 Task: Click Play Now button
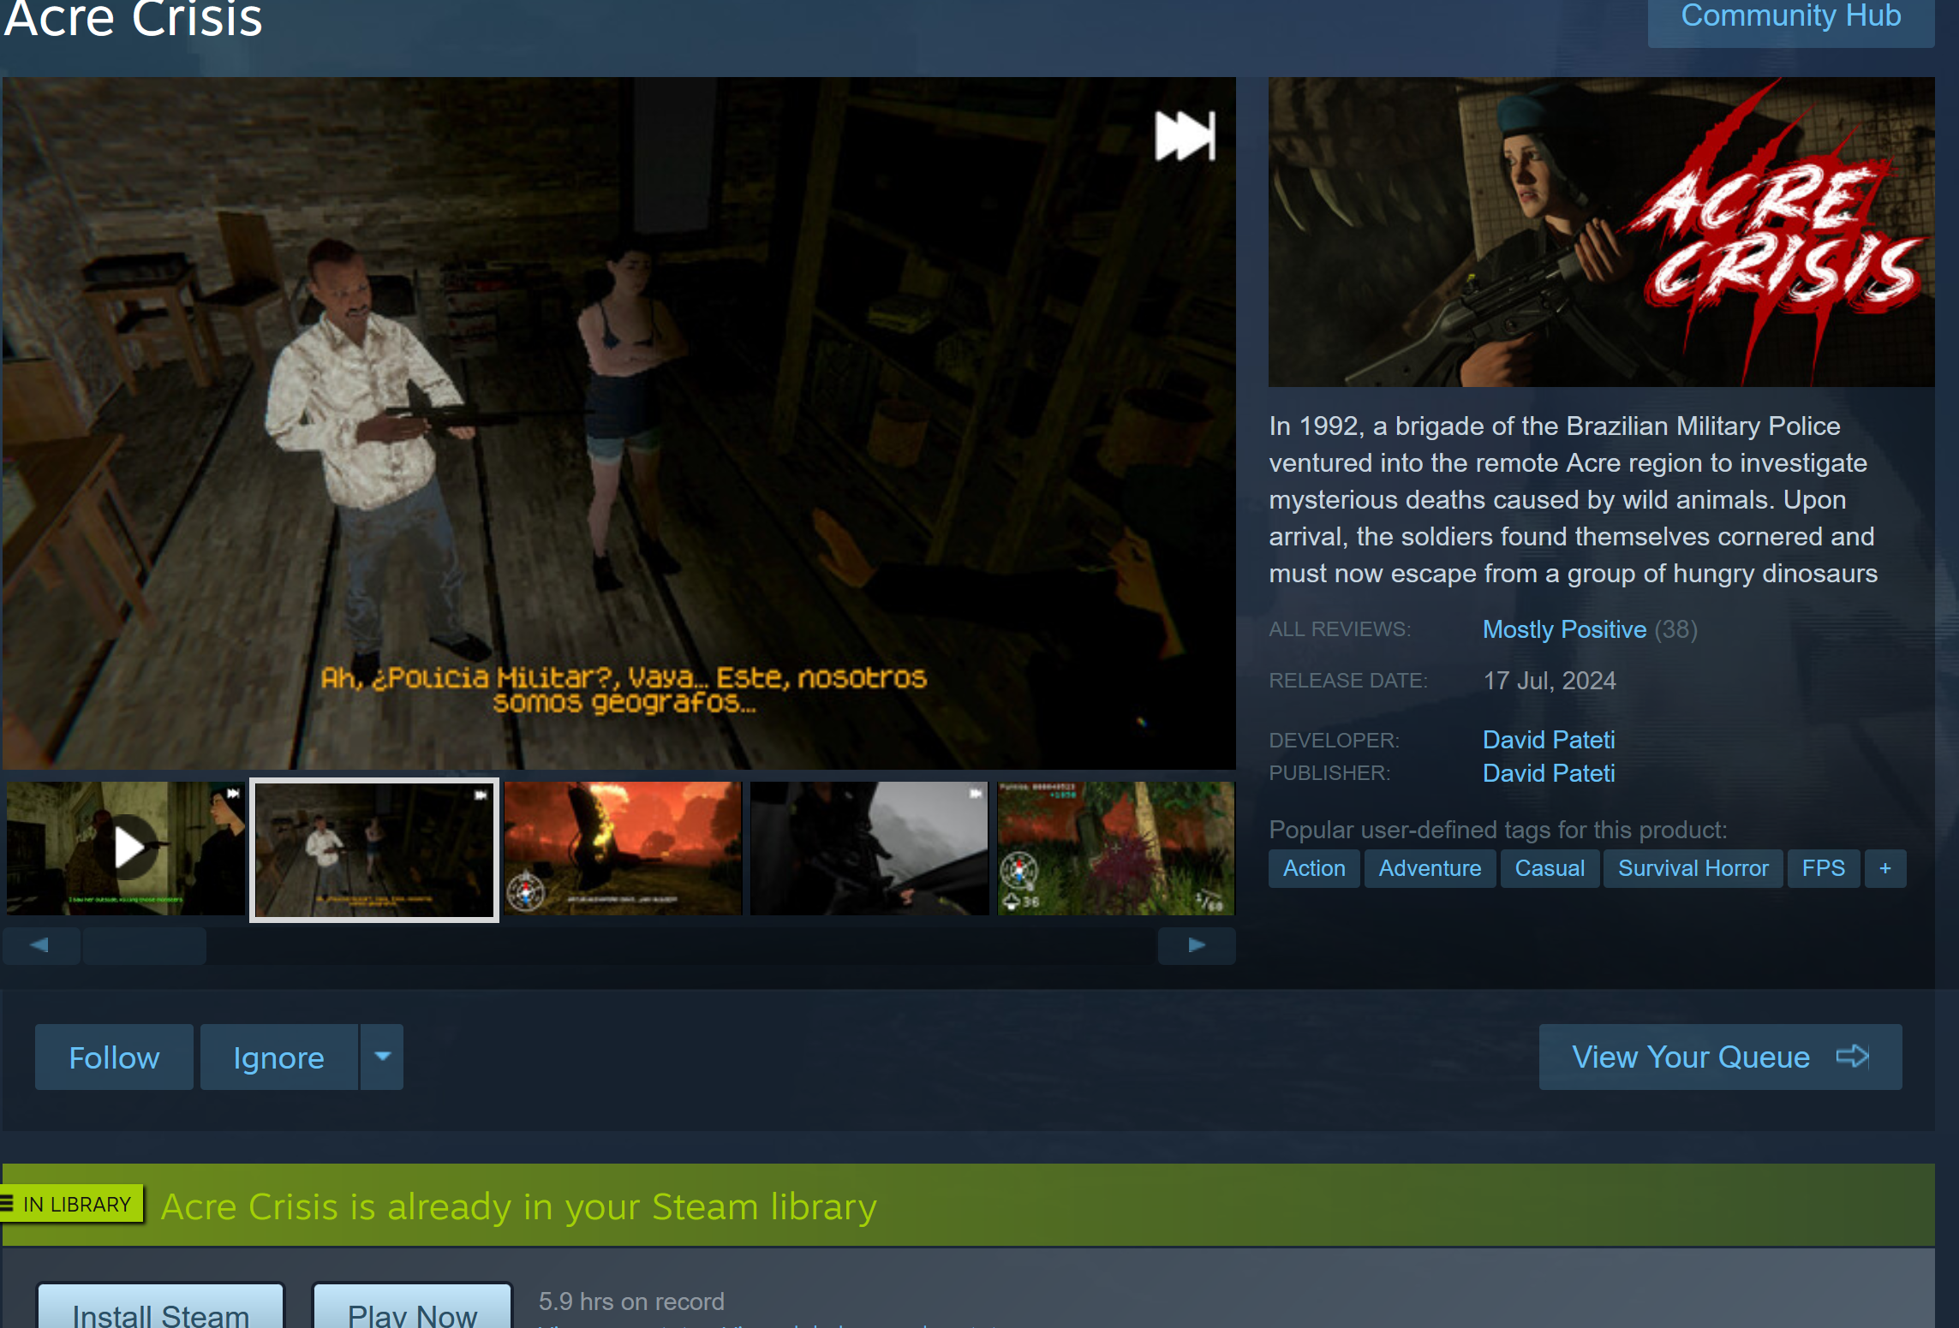(x=412, y=1307)
